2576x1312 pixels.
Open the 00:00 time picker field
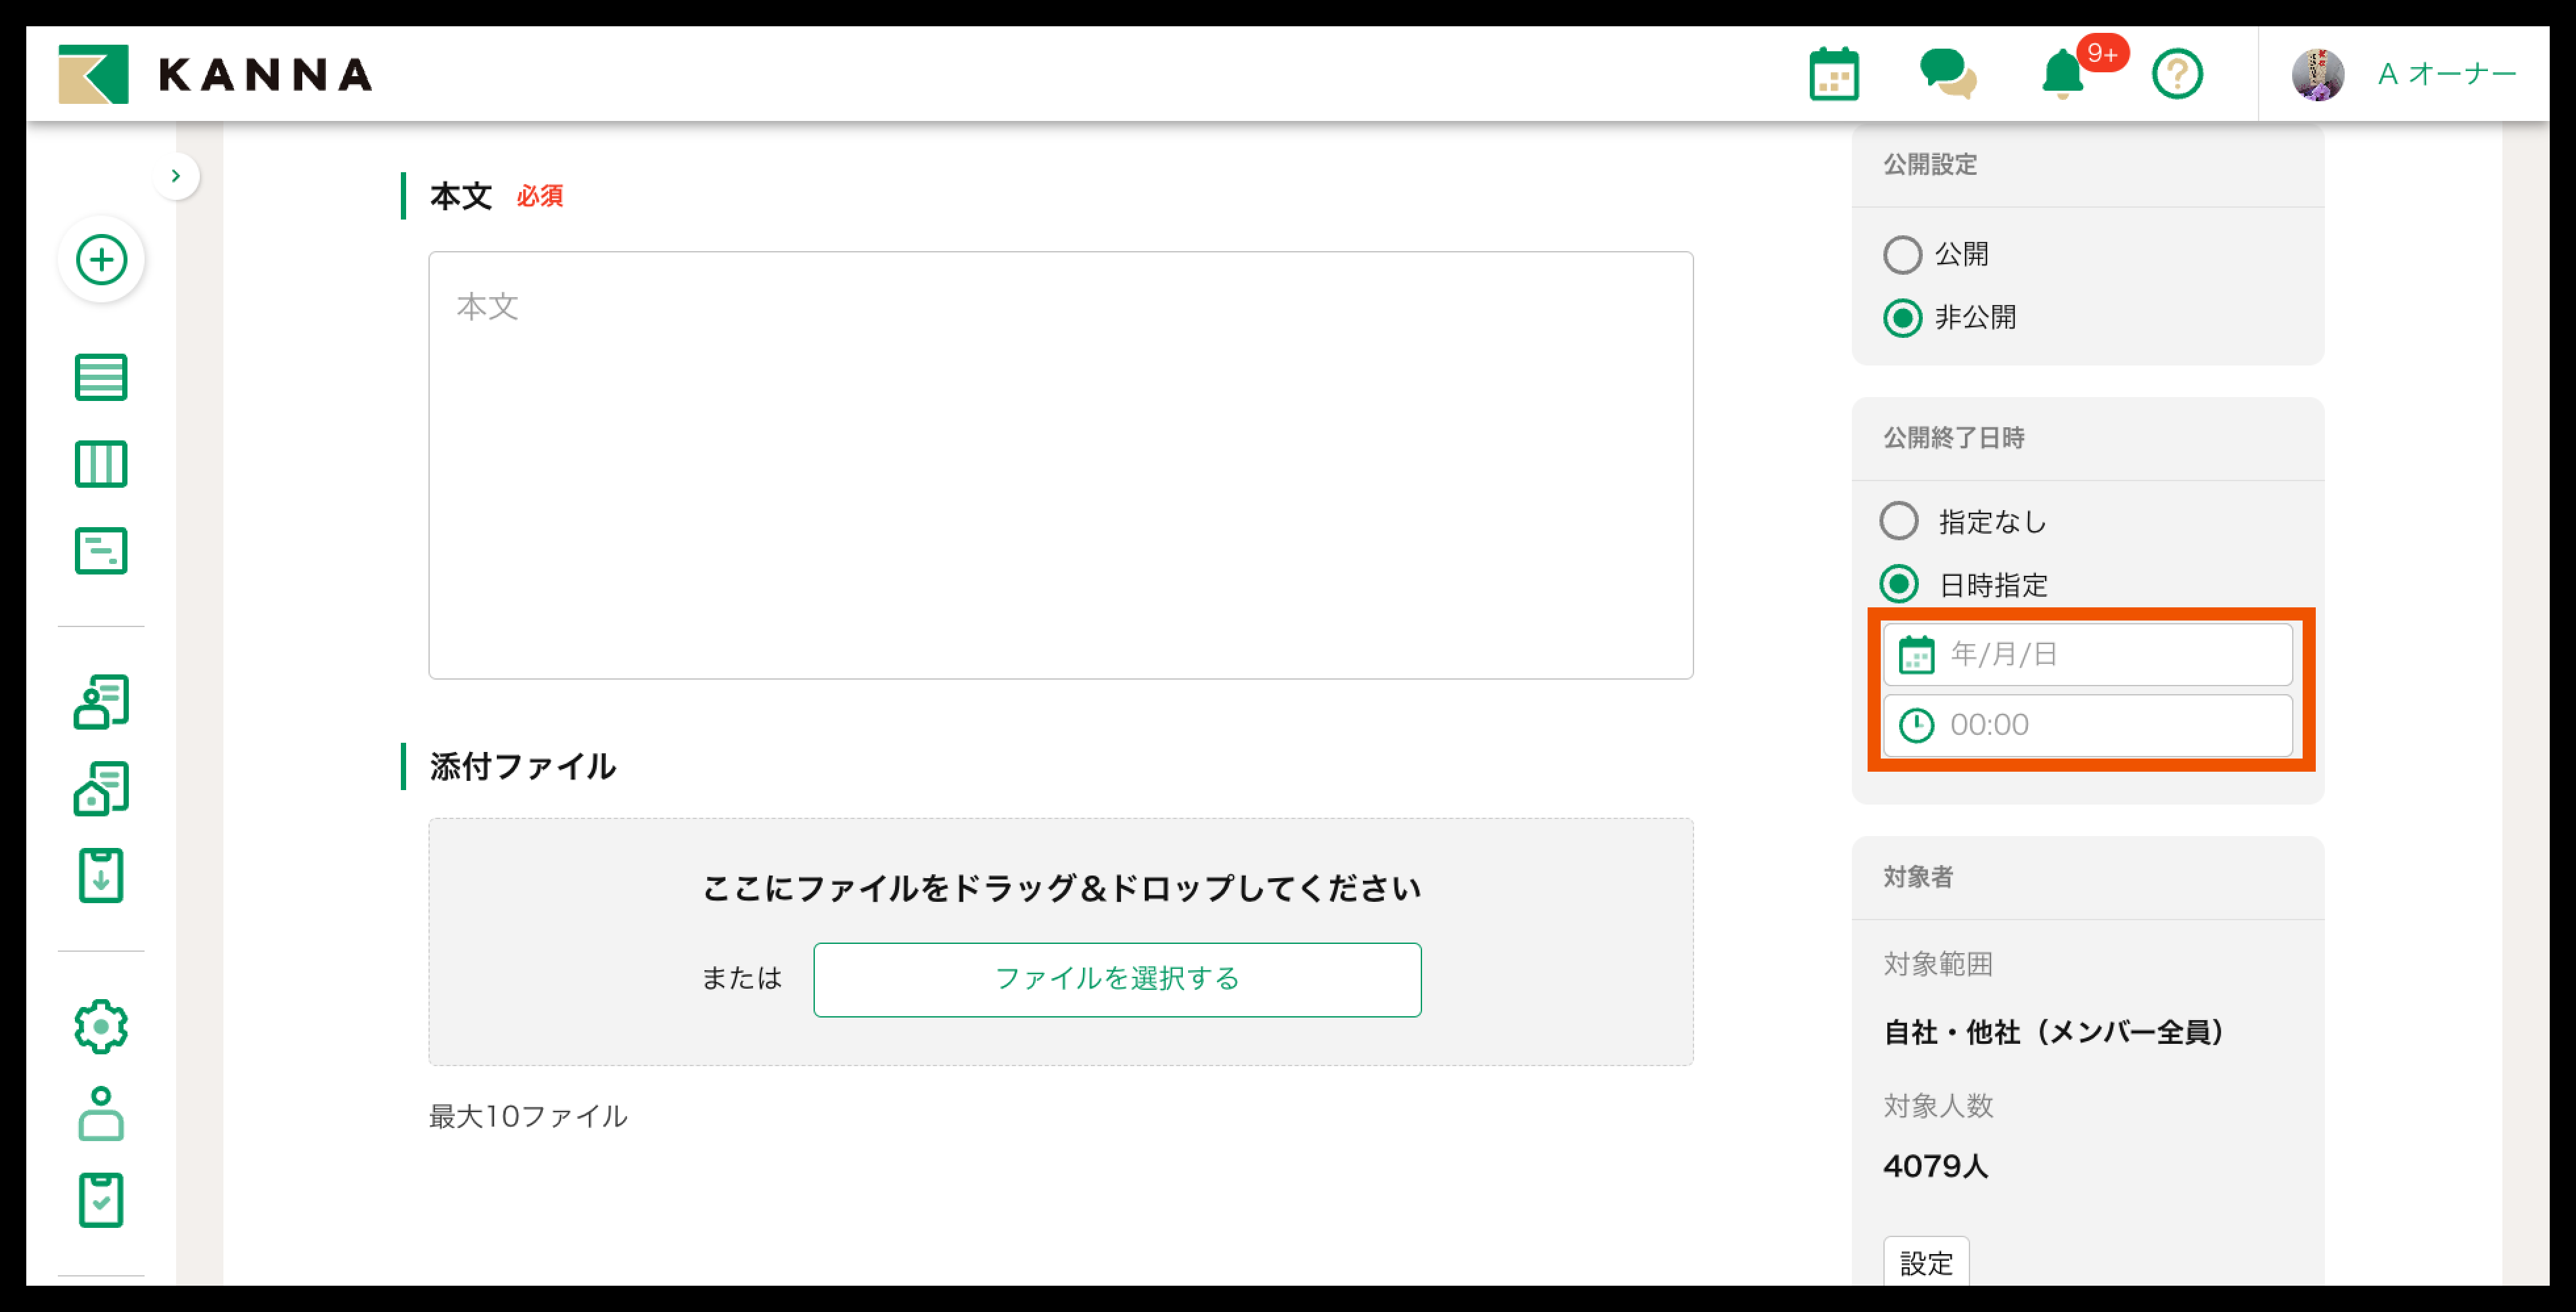point(2088,725)
